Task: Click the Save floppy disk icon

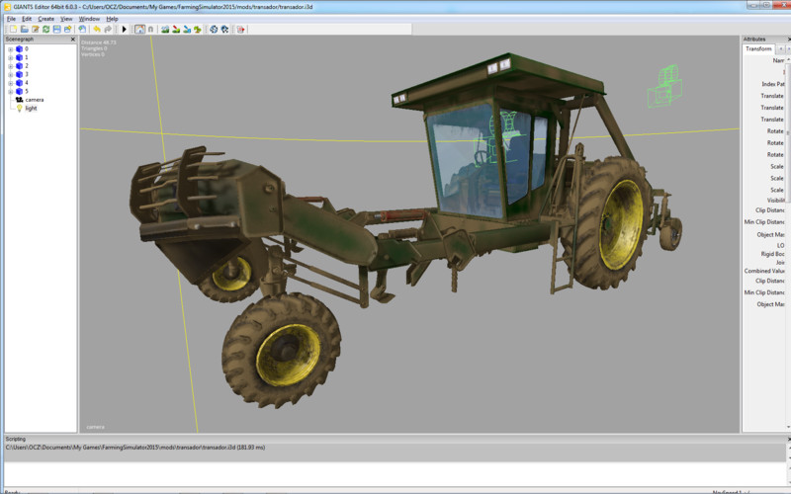Action: pyautogui.click(x=56, y=30)
